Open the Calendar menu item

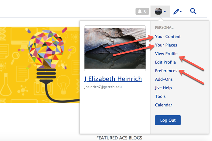[x=163, y=105]
